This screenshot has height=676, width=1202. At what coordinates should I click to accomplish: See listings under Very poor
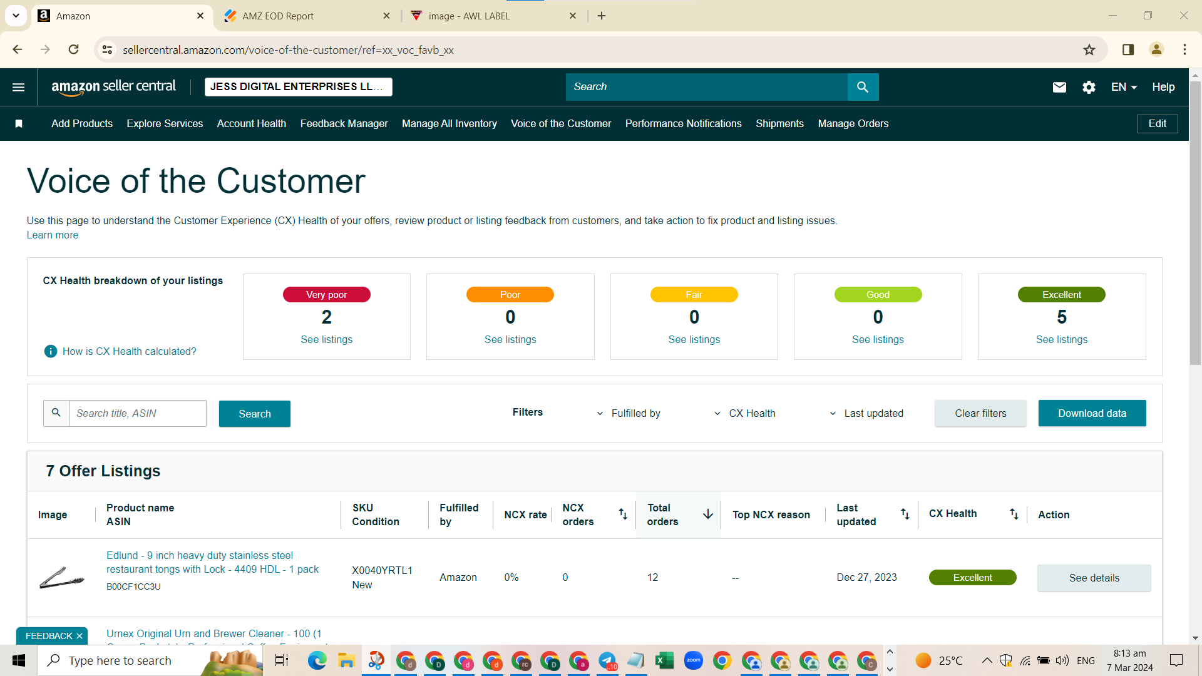[x=326, y=339]
